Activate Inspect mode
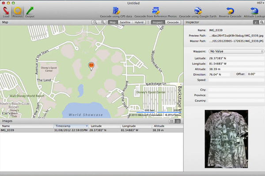The height and width of the screenshot is (176, 265). [x=158, y=22]
